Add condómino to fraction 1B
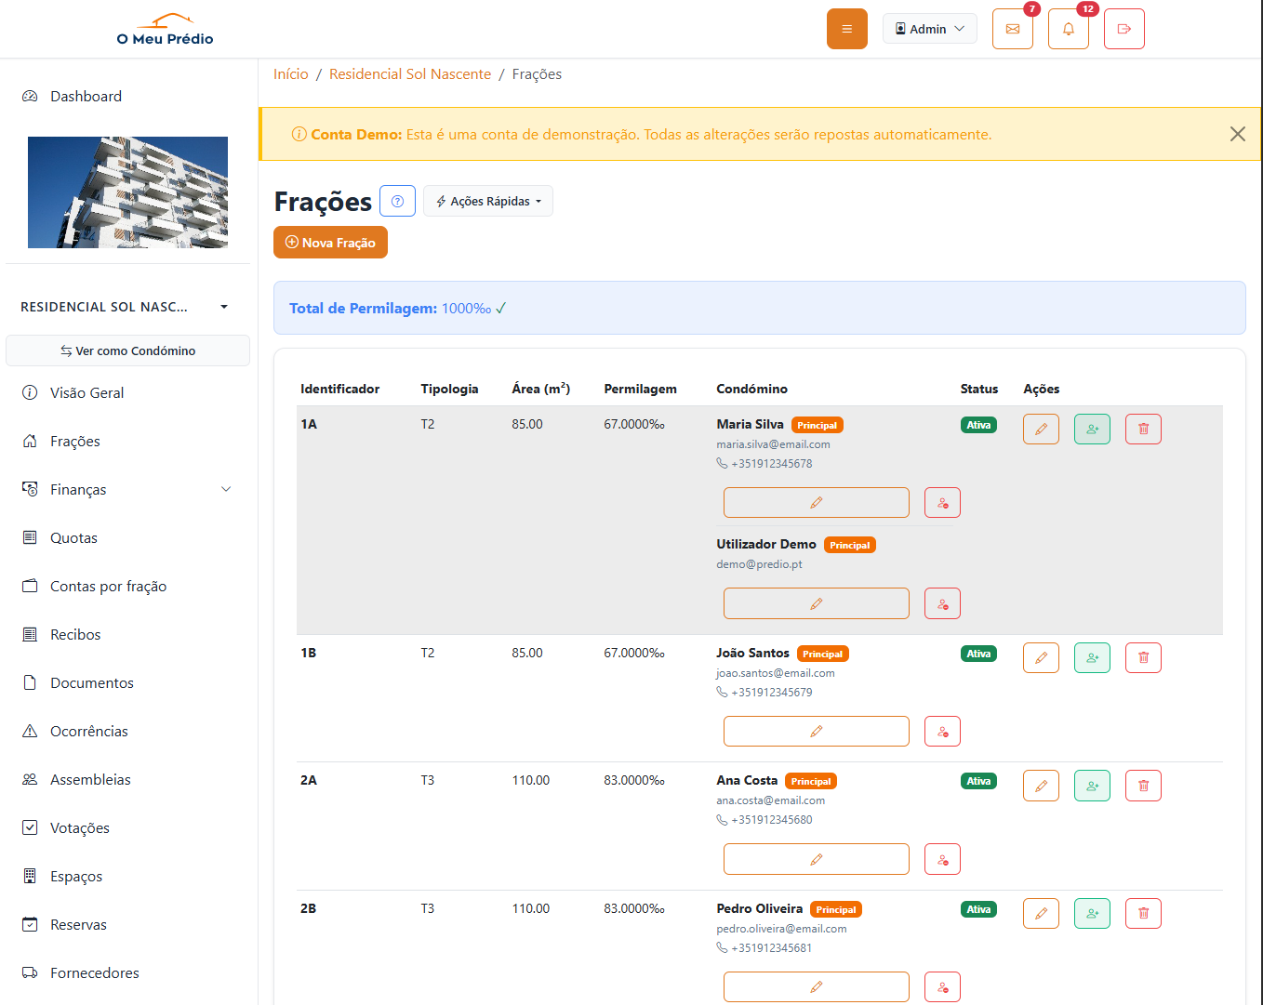This screenshot has height=1005, width=1263. click(1092, 657)
